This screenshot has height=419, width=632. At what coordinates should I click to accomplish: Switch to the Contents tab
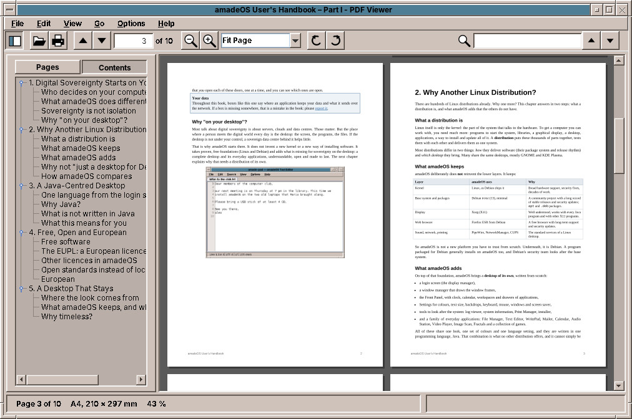tap(114, 67)
